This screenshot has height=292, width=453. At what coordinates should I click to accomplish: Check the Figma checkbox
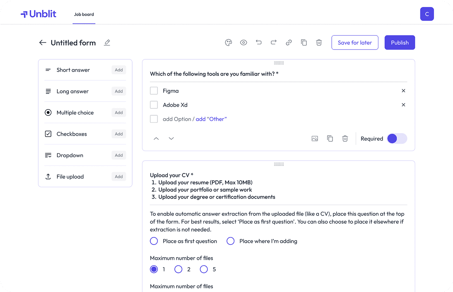154,91
